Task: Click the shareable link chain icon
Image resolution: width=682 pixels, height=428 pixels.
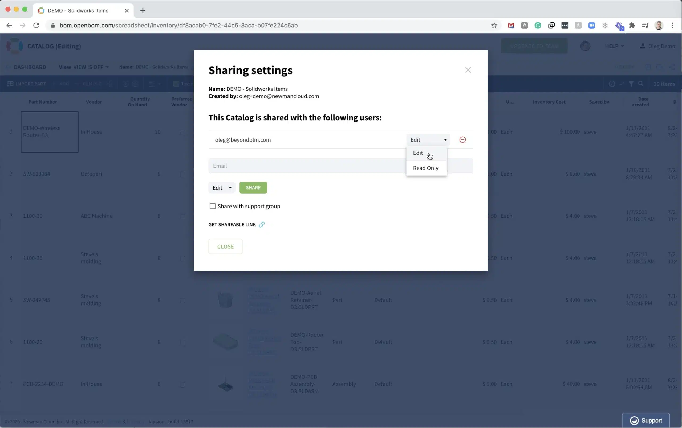Action: point(262,224)
